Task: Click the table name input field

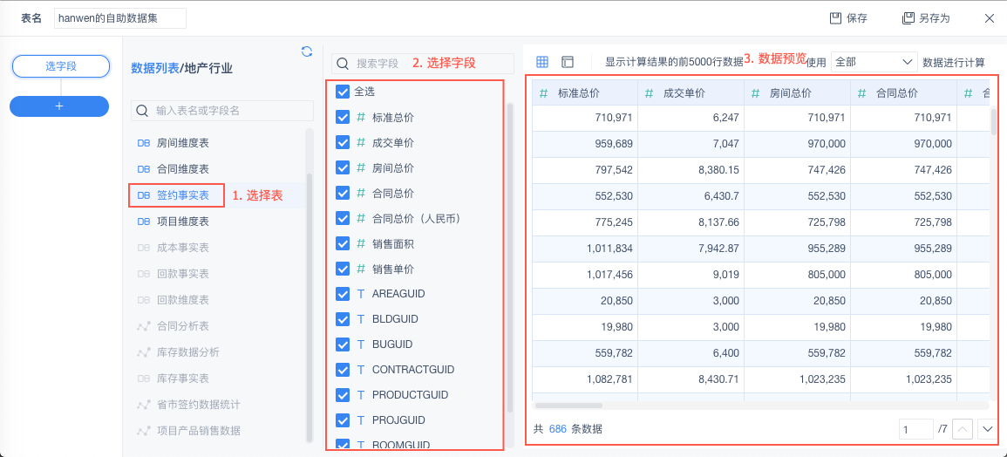Action: (119, 18)
